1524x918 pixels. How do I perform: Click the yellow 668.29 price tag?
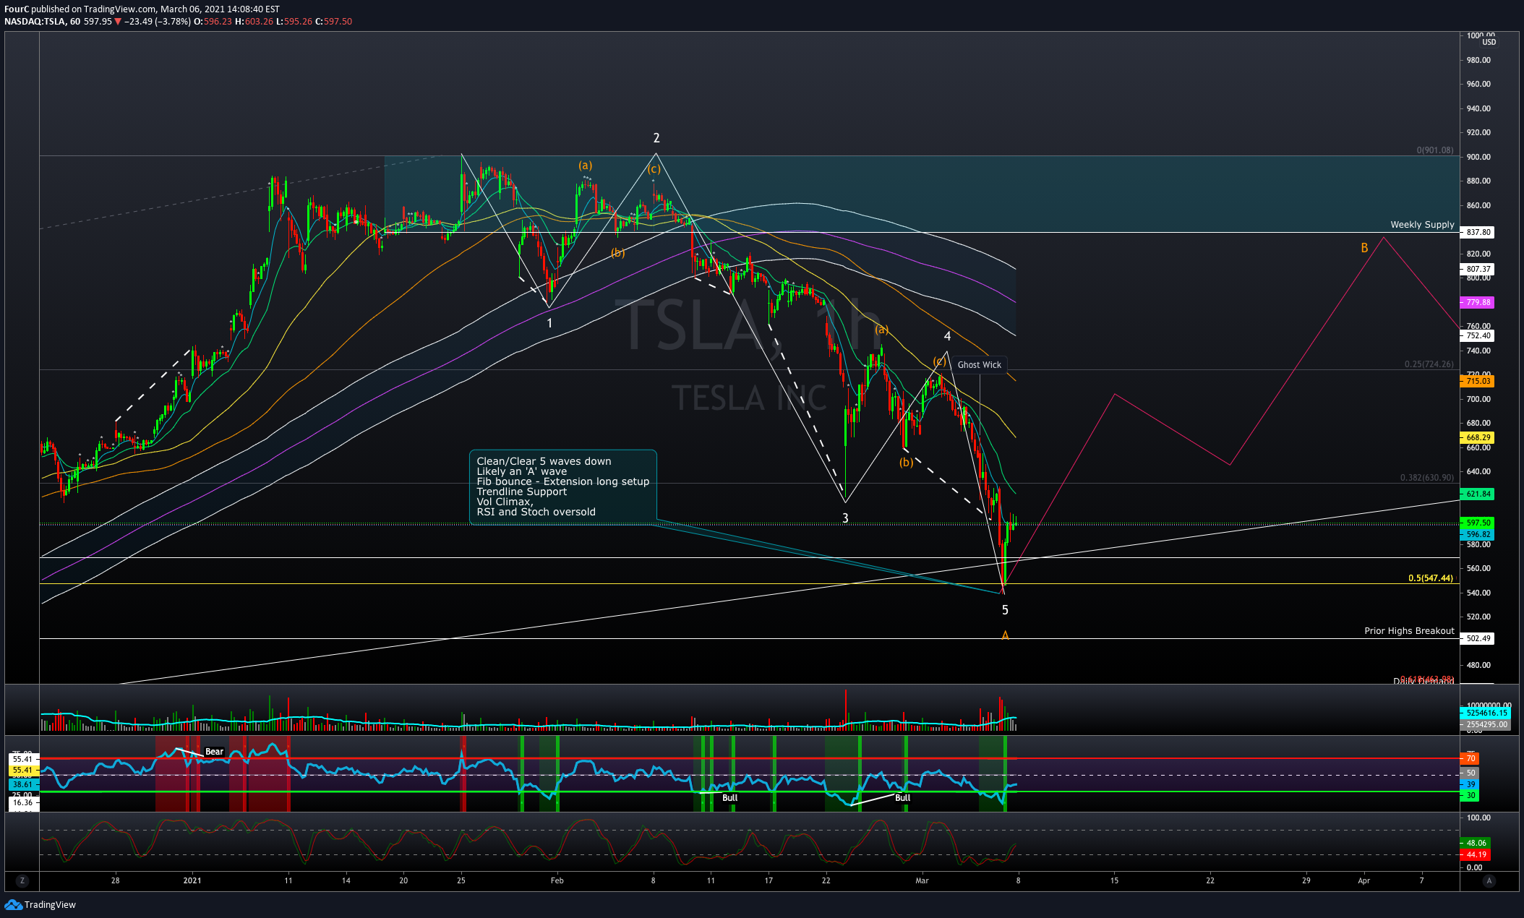[x=1478, y=437]
